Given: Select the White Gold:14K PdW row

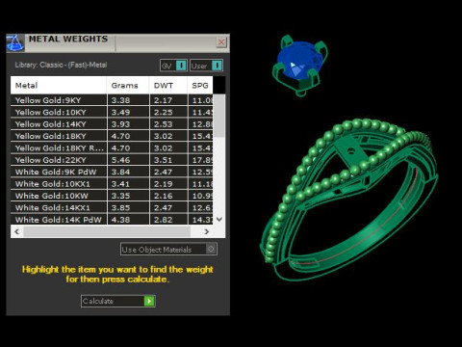Looking at the screenshot, I should coord(112,220).
